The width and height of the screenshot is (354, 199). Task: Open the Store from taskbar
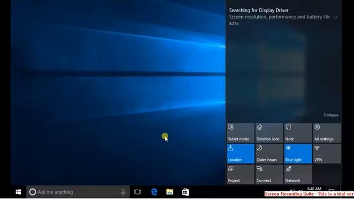coord(185,192)
